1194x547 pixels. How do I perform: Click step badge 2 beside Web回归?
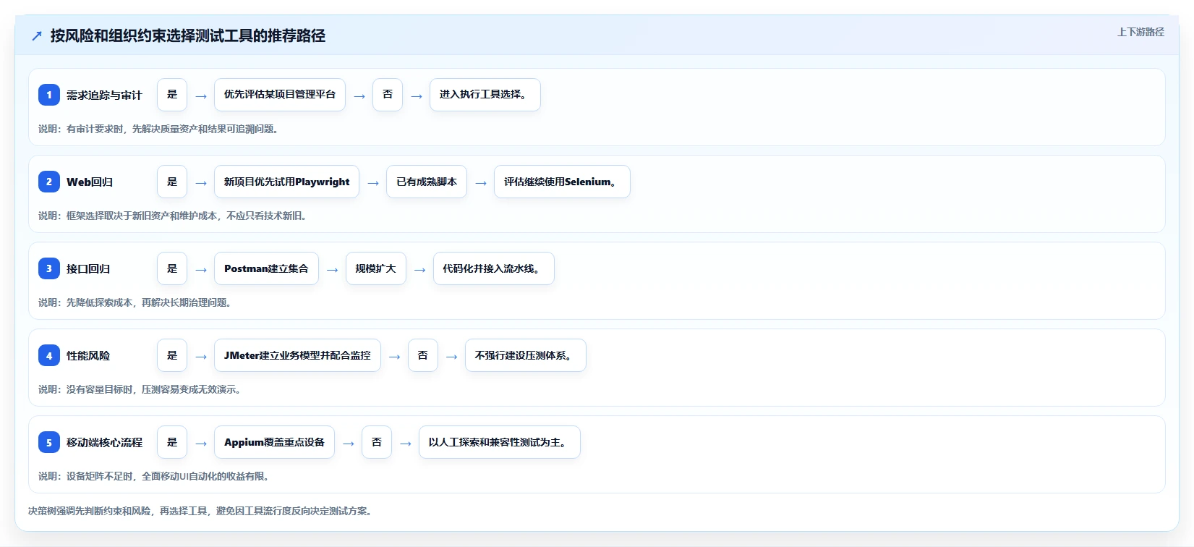click(49, 182)
